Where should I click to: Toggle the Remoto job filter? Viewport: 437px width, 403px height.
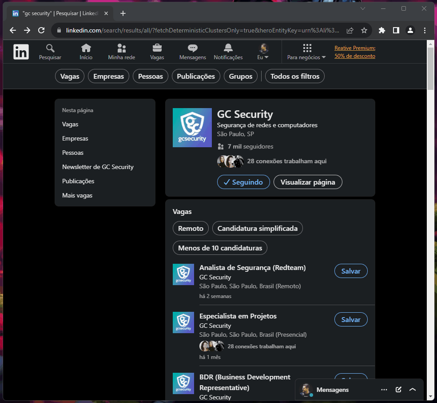[x=191, y=228]
